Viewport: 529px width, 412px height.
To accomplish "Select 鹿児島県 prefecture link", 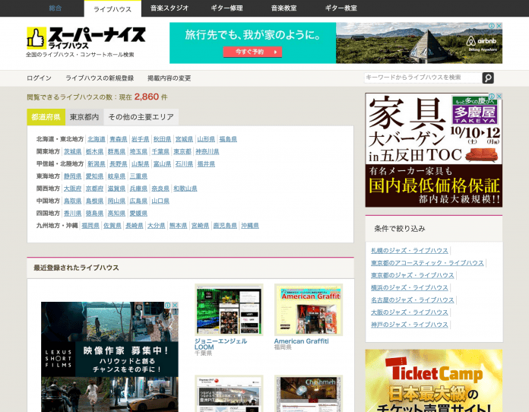I will click(225, 226).
